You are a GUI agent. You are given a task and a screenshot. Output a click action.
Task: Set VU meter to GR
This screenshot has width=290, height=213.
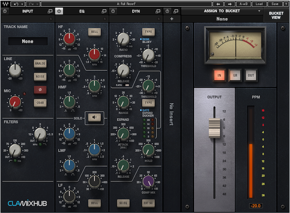pos(235,75)
